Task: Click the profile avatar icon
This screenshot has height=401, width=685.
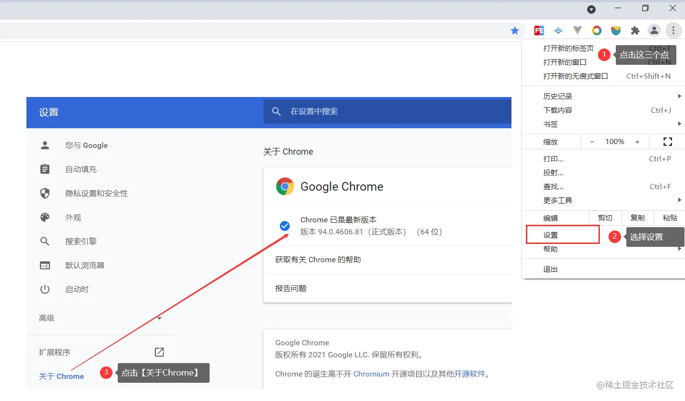Action: (654, 31)
